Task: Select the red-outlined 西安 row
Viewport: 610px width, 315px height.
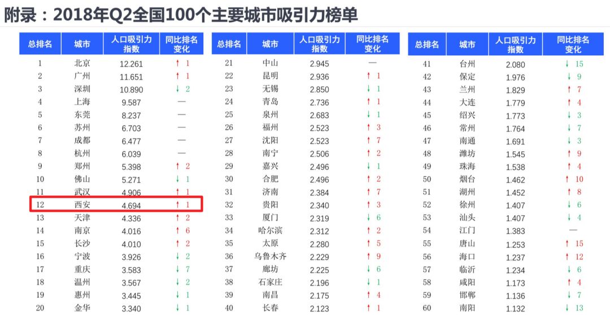Action: [116, 205]
